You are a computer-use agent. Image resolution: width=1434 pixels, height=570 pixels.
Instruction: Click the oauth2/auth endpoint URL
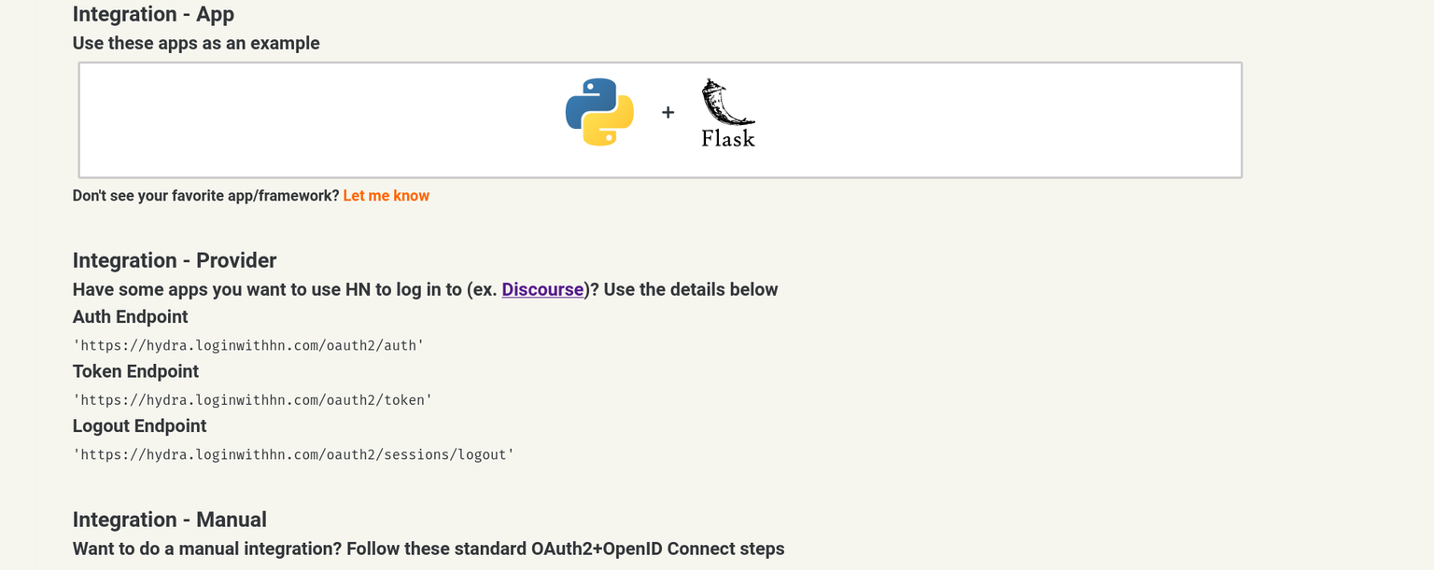(x=248, y=345)
